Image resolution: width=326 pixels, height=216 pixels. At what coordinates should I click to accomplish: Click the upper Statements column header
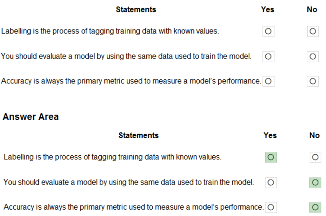tap(136, 10)
